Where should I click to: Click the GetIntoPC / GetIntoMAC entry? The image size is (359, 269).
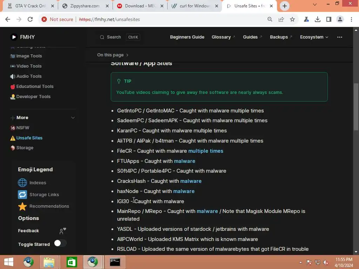[190, 111]
